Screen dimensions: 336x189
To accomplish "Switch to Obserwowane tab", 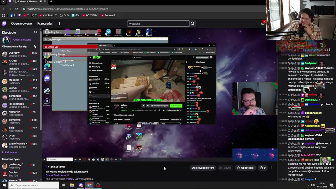I will [22, 24].
